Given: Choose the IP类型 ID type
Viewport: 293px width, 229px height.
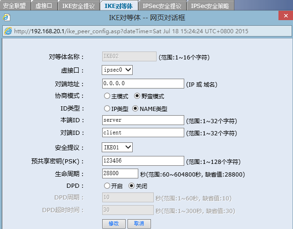Looking at the screenshot, I should pos(107,109).
